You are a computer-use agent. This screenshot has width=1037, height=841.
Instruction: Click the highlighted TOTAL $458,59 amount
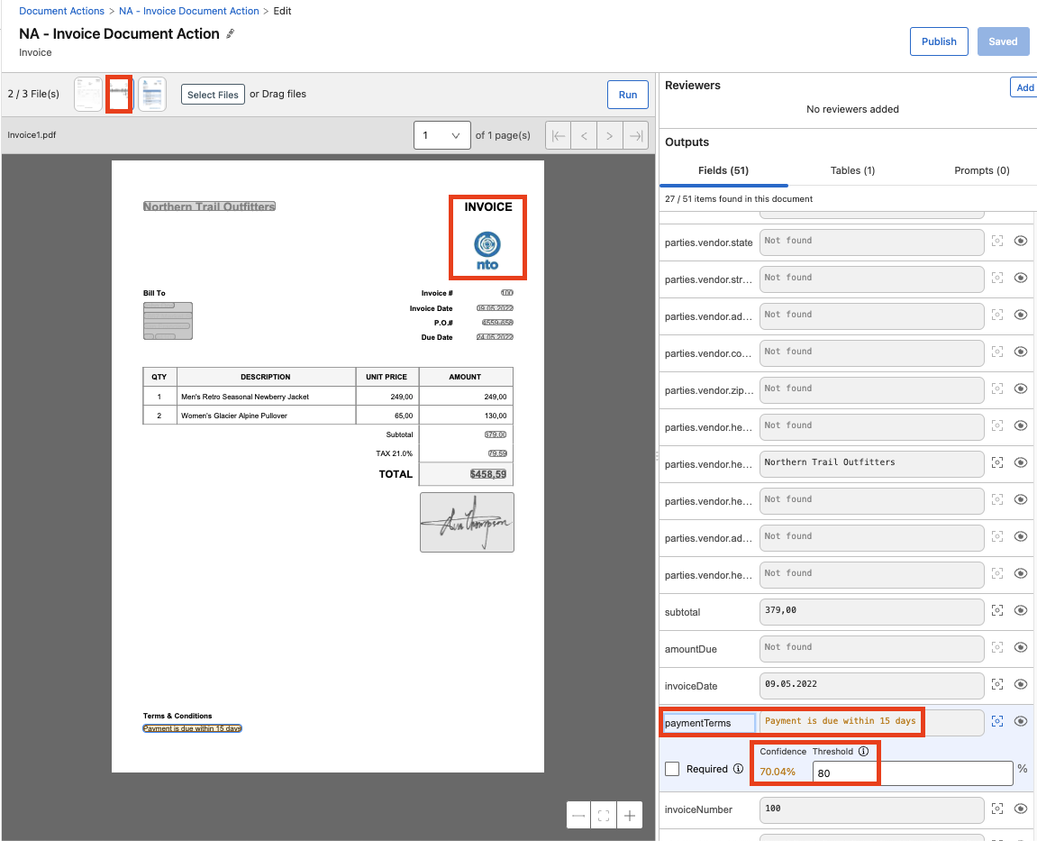pos(488,474)
